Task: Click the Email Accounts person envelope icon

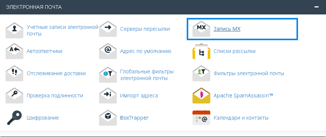Action: coord(14,30)
